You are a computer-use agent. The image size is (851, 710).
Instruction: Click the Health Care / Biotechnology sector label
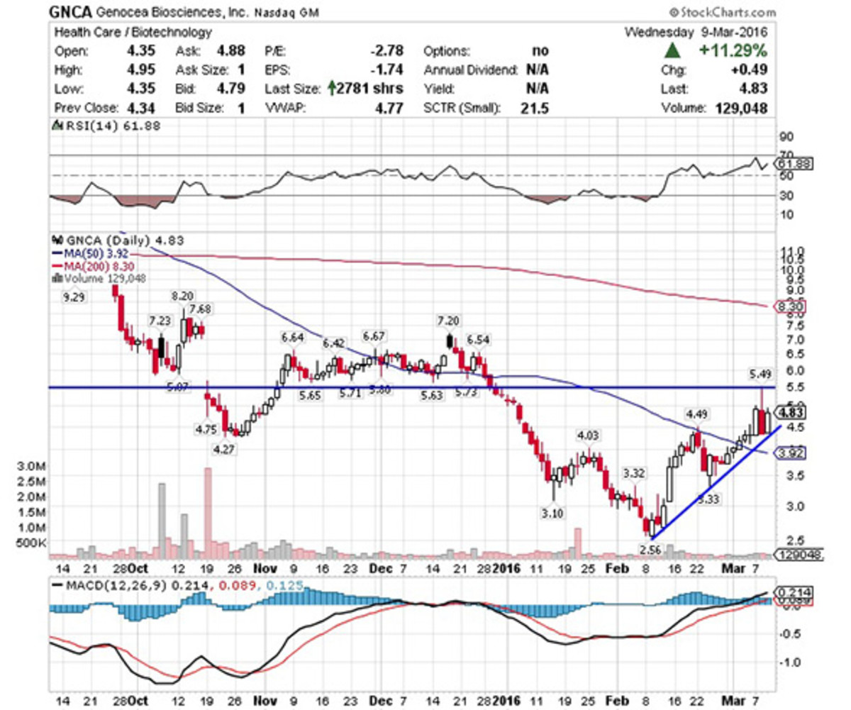[x=132, y=32]
